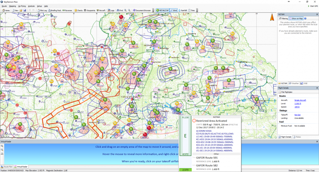Expand the main toolbar overflow handle

pos(153,10)
